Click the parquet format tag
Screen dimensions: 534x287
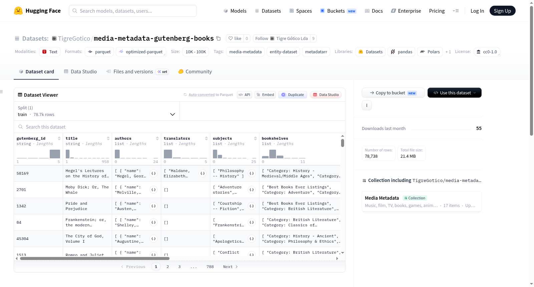pyautogui.click(x=99, y=52)
